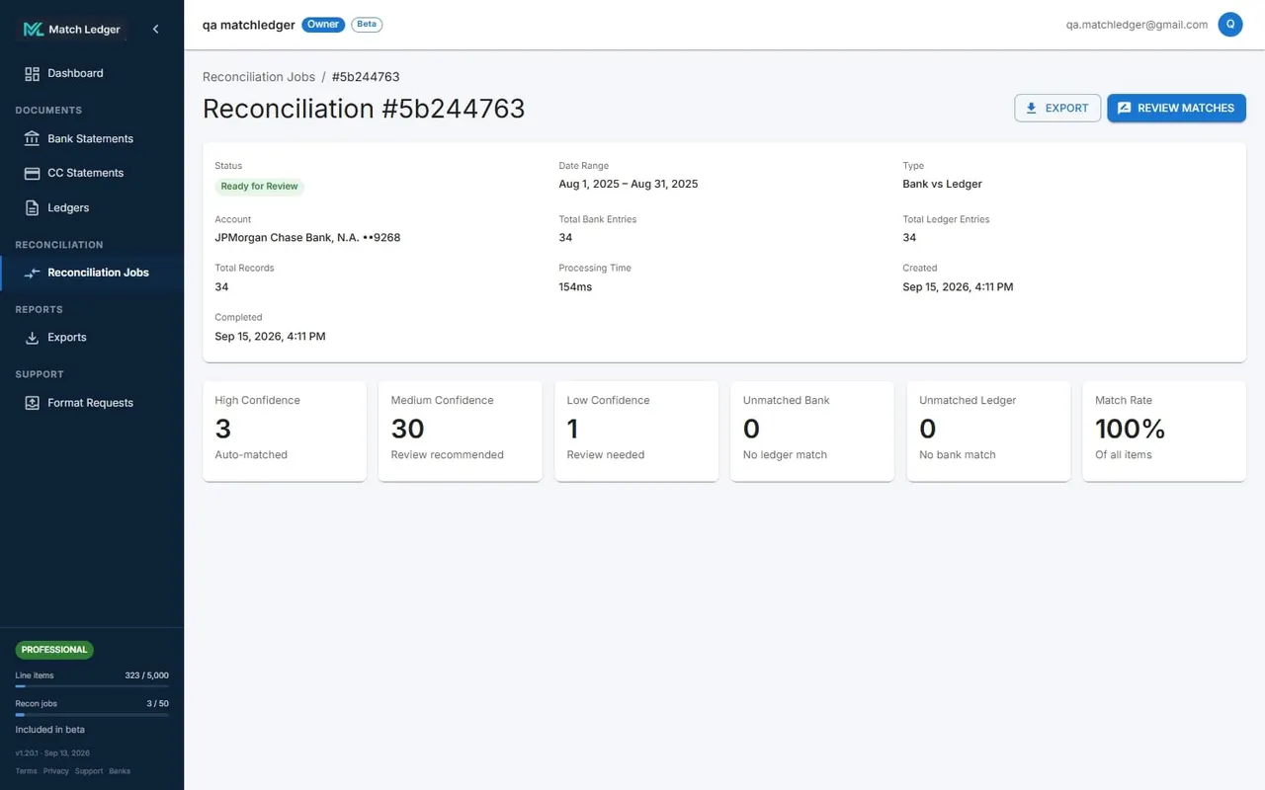Select the Medium Confidence card
Screen dimensions: 1265x790
coord(461,432)
